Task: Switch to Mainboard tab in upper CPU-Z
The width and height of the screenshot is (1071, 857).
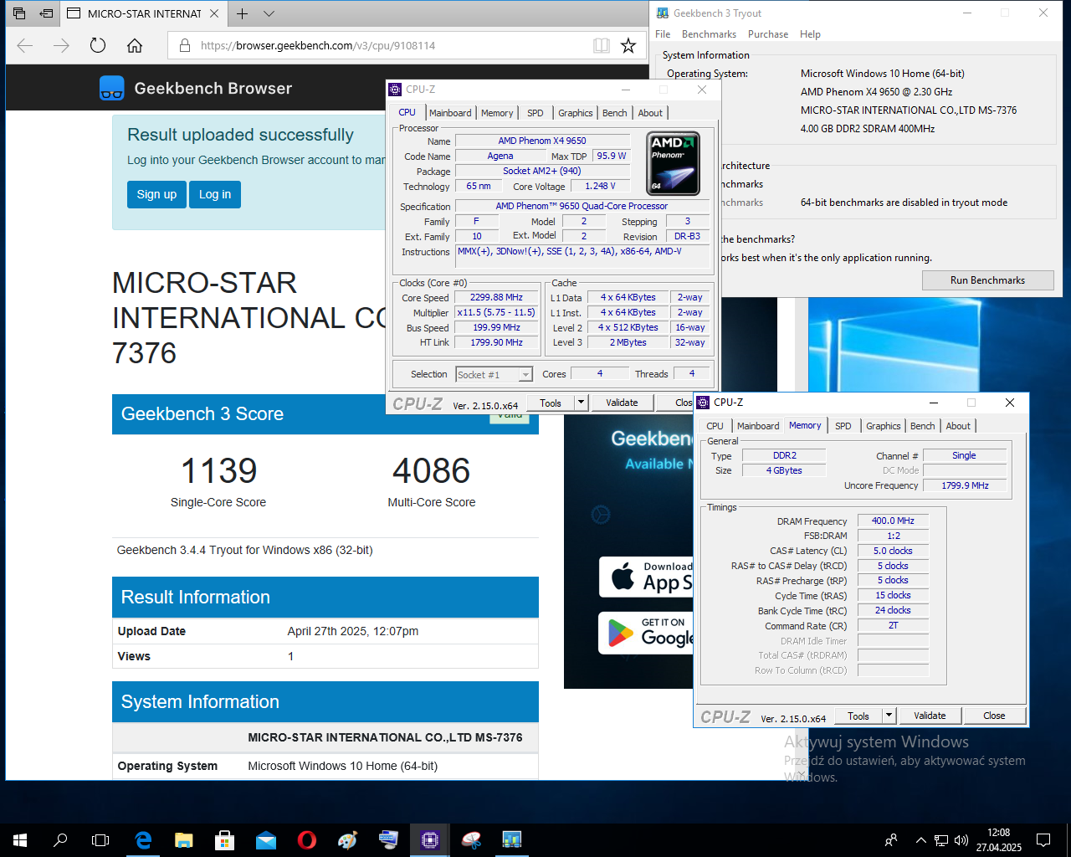Action: click(450, 113)
